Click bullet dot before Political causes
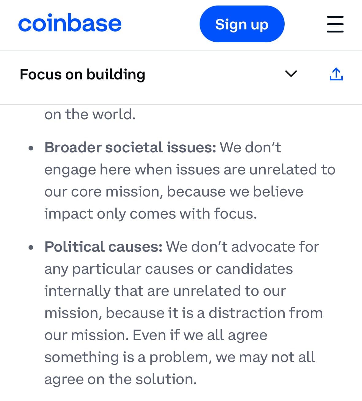 point(30,248)
